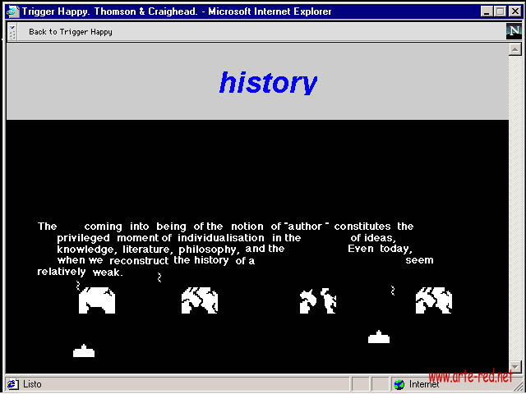Maximize the Internet Explorer window
The height and width of the screenshot is (394, 526).
click(x=499, y=11)
